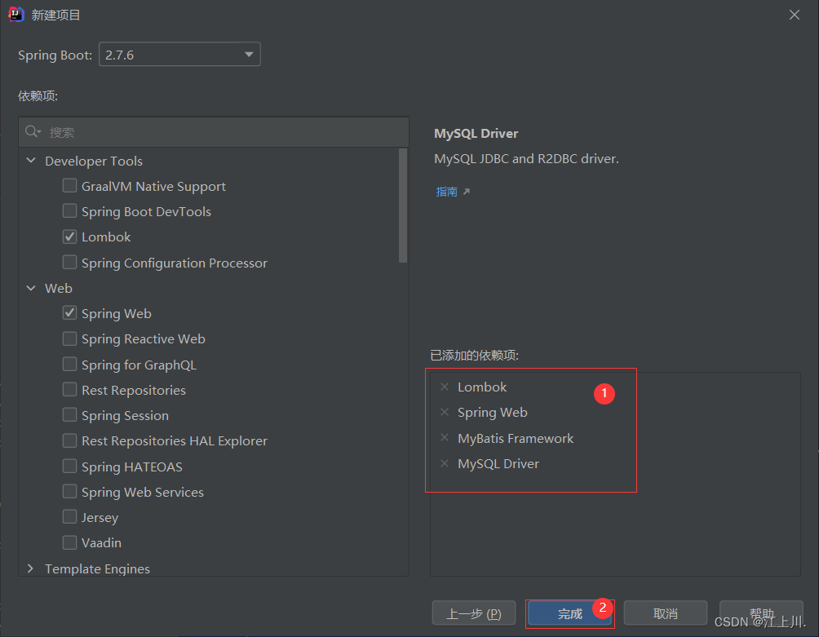Check Spring Reactive Web
Screen dimensions: 819x637
[69, 338]
